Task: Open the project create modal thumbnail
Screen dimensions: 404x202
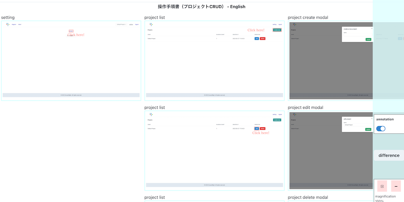Action: pos(330,60)
